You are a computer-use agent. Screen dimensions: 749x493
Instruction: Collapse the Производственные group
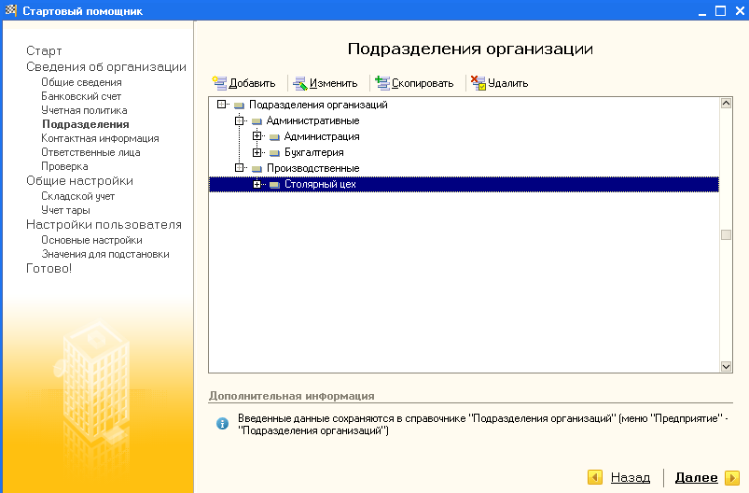(239, 168)
